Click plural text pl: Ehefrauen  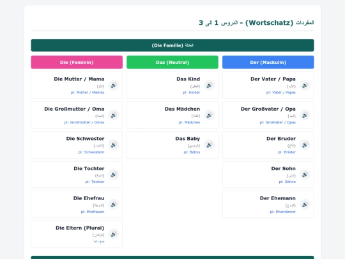(x=93, y=212)
